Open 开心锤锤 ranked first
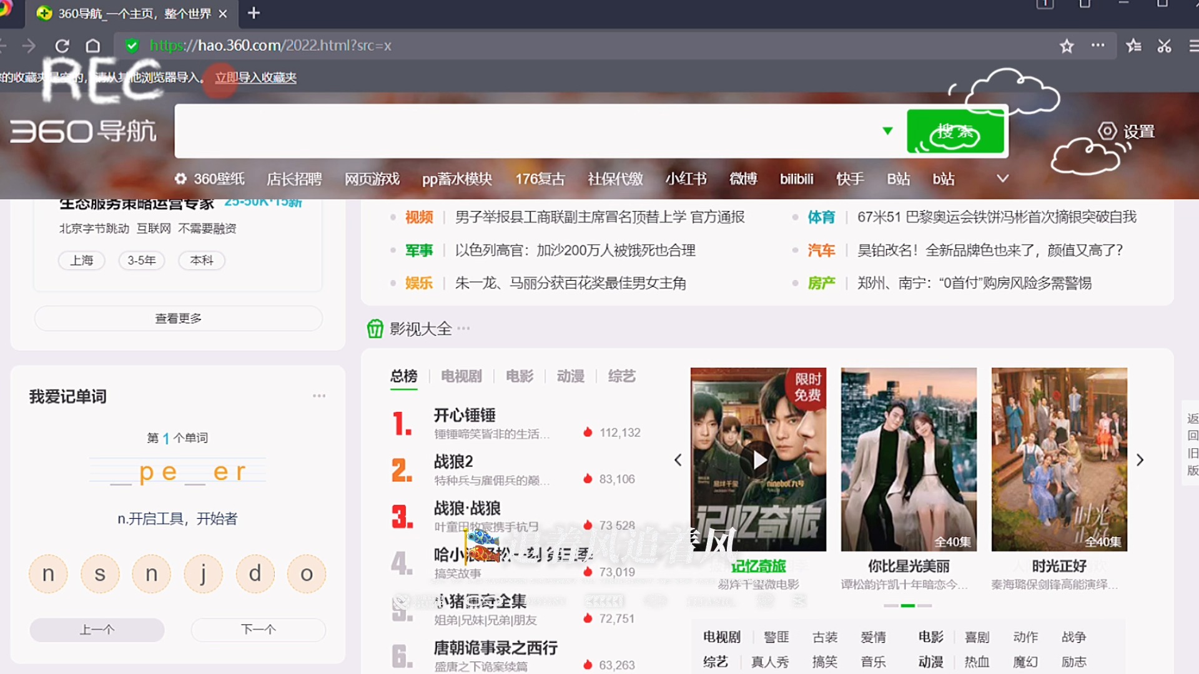Image resolution: width=1199 pixels, height=674 pixels. pos(465,415)
